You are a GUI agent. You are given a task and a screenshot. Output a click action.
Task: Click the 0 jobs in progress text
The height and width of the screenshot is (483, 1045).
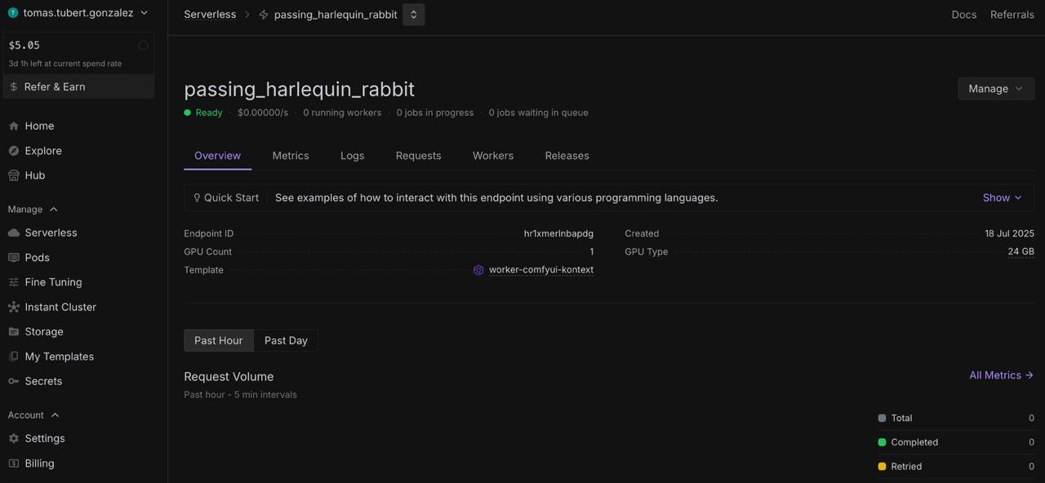435,113
